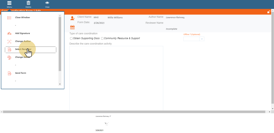Select the Send Form menu entry
The height and width of the screenshot is (133, 274).
[21, 73]
